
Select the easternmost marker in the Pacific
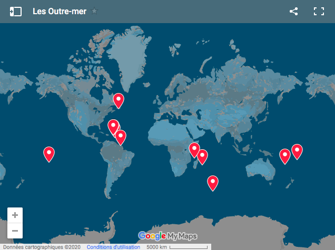pyautogui.click(x=297, y=151)
